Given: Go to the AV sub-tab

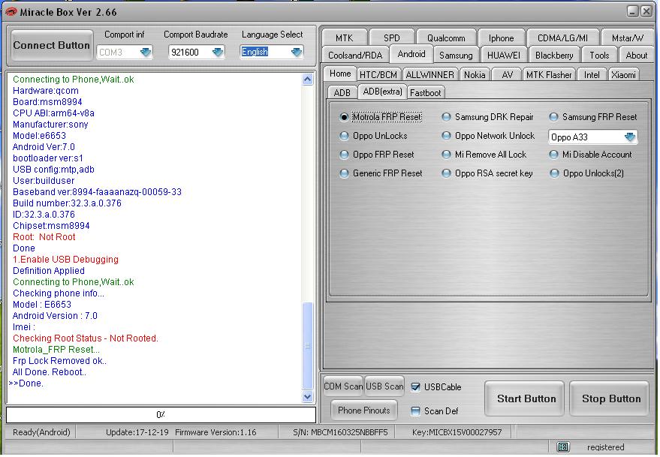Looking at the screenshot, I should click(x=508, y=75).
